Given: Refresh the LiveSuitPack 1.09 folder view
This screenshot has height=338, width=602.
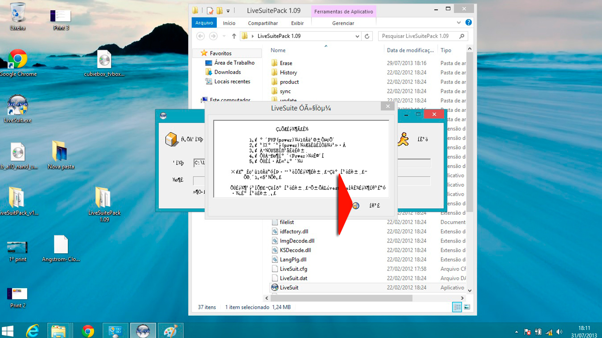Looking at the screenshot, I should 367,36.
